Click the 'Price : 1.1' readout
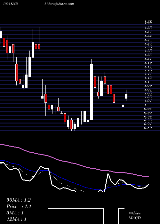This screenshot has height=224, width=160. [x=19, y=206]
